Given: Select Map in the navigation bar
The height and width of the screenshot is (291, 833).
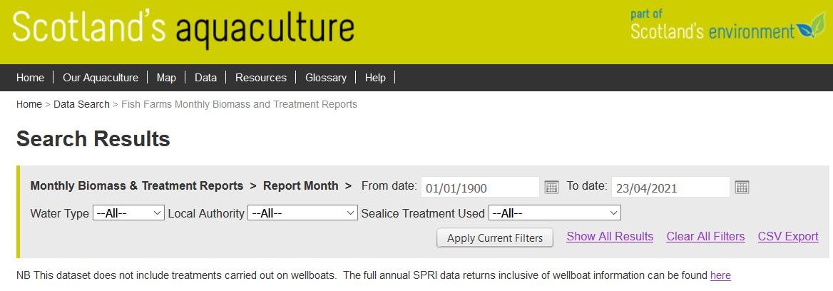Looking at the screenshot, I should click(x=166, y=78).
